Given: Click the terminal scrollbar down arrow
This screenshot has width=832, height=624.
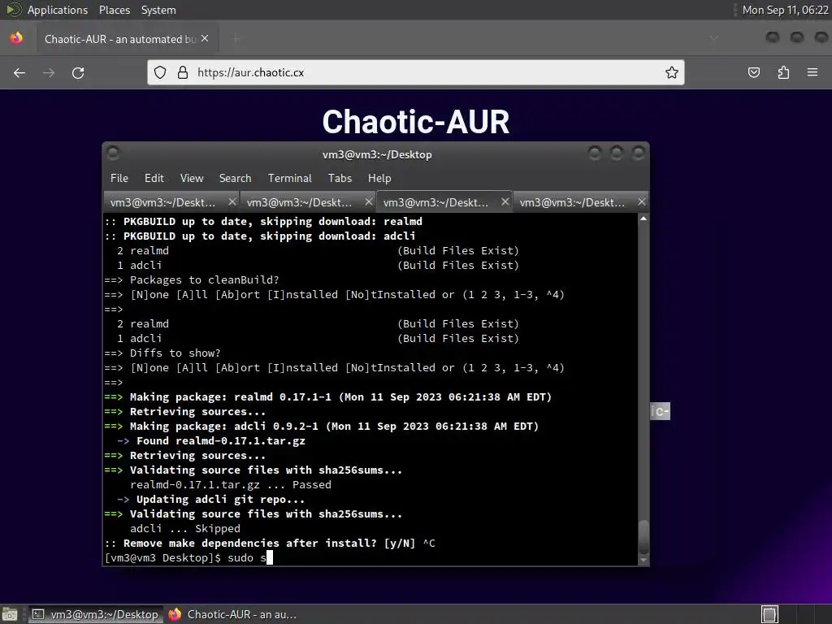Looking at the screenshot, I should (x=643, y=561).
